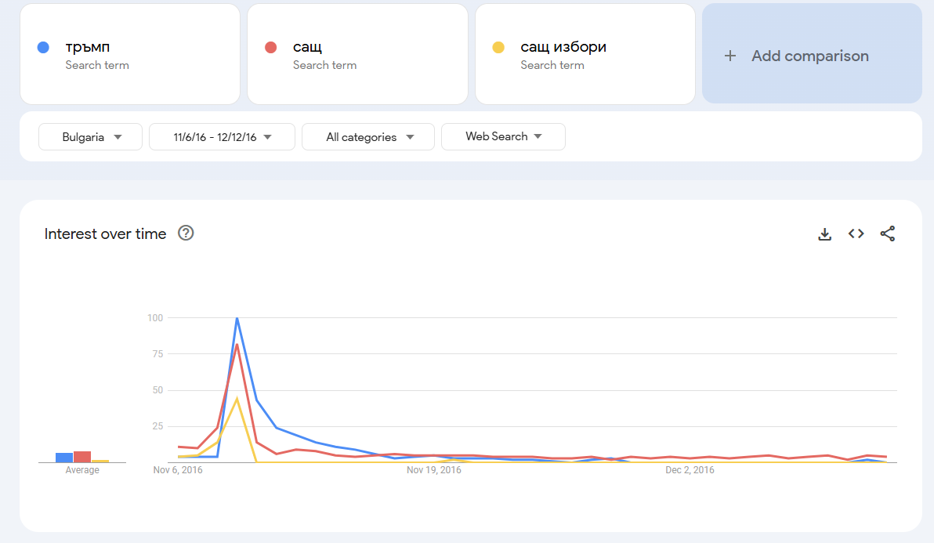Click the Dec 2, 2016 axis label

click(x=690, y=470)
